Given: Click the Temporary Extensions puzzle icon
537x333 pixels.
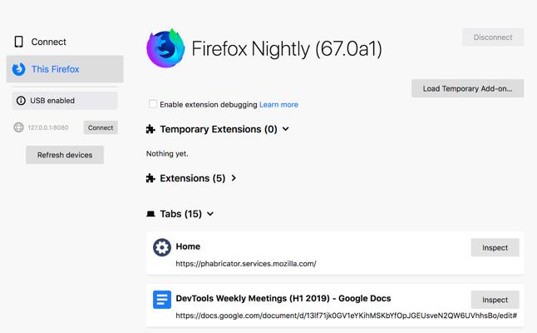Looking at the screenshot, I should [x=150, y=130].
